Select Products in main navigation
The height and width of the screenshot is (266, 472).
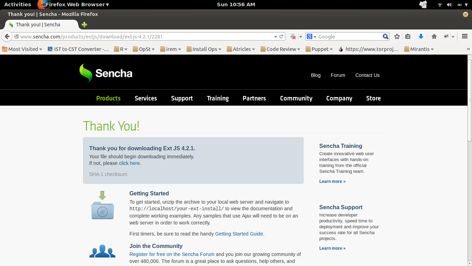point(108,98)
